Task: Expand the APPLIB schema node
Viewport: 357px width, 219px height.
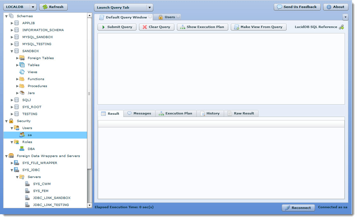Action: click(x=12, y=23)
